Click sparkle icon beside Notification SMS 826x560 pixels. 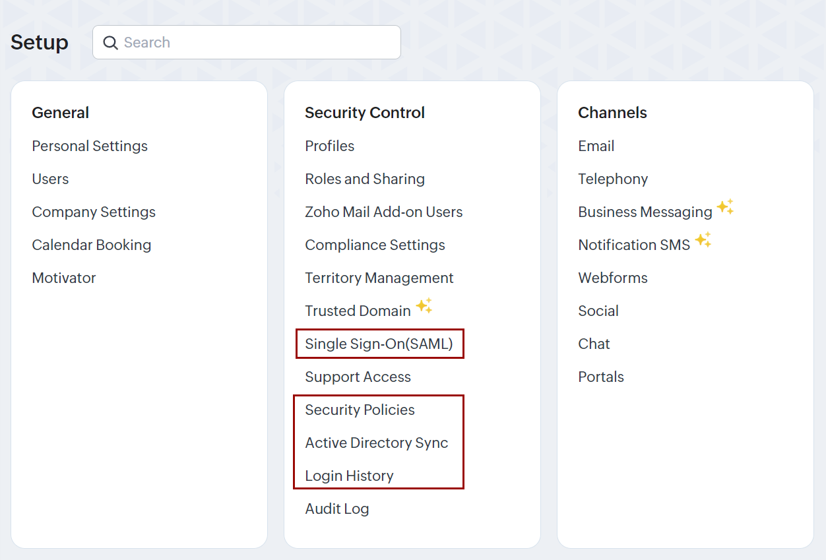pos(703,240)
